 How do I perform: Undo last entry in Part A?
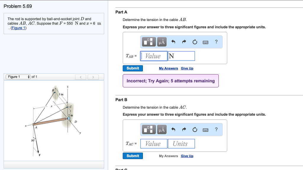[x=173, y=42]
